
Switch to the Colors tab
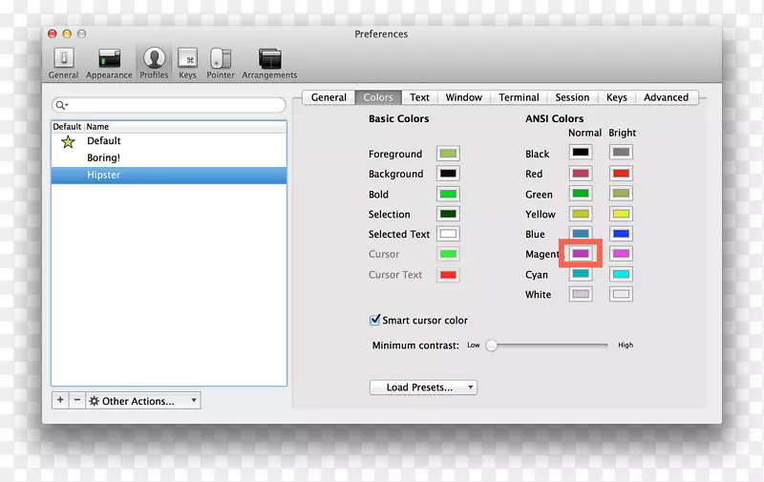tap(378, 97)
